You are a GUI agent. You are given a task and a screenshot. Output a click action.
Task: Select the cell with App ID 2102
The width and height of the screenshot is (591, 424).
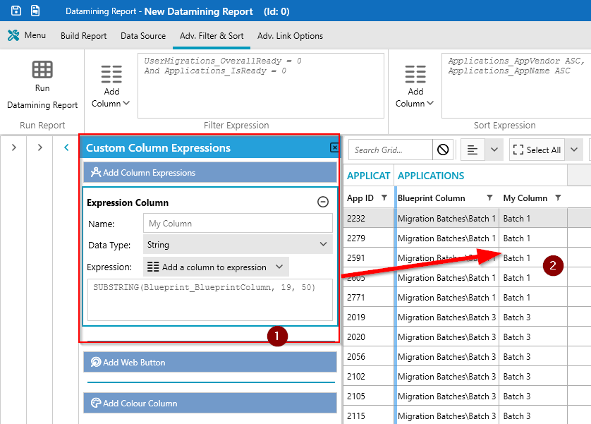click(369, 376)
